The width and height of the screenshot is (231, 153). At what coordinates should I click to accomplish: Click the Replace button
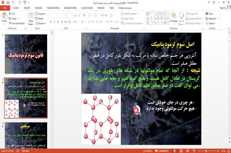pos(212,18)
